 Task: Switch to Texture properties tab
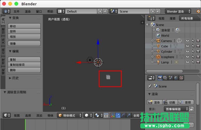(181, 78)
